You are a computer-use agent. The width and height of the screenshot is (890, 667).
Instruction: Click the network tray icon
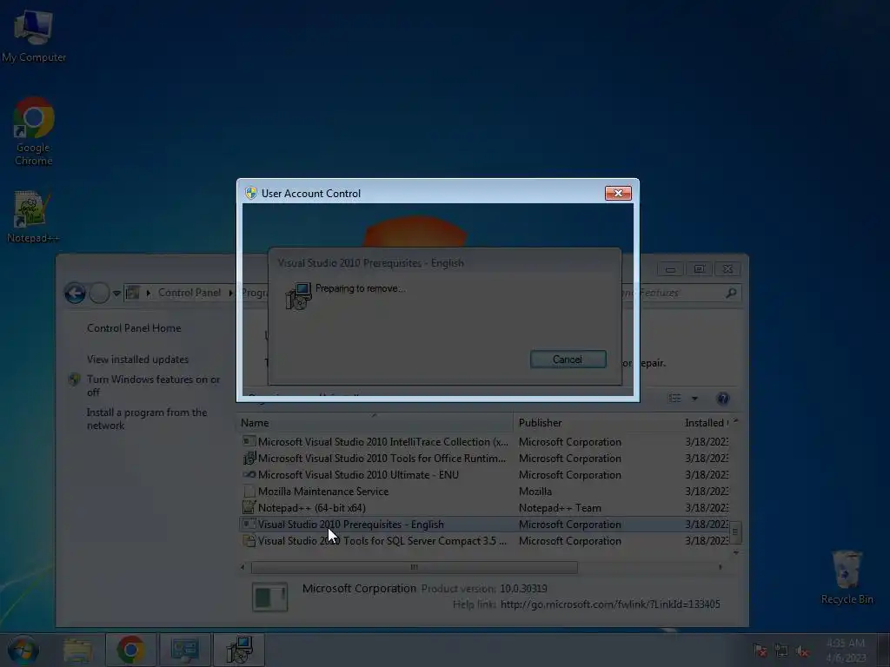[781, 650]
